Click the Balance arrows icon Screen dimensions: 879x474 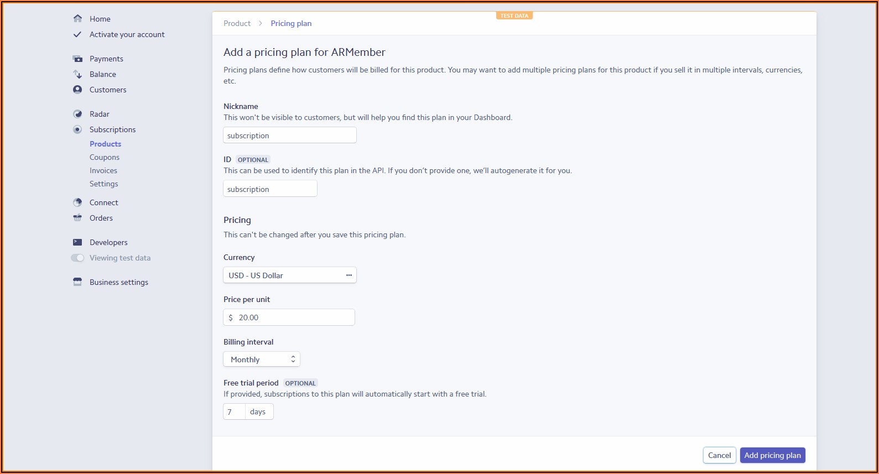pos(77,74)
